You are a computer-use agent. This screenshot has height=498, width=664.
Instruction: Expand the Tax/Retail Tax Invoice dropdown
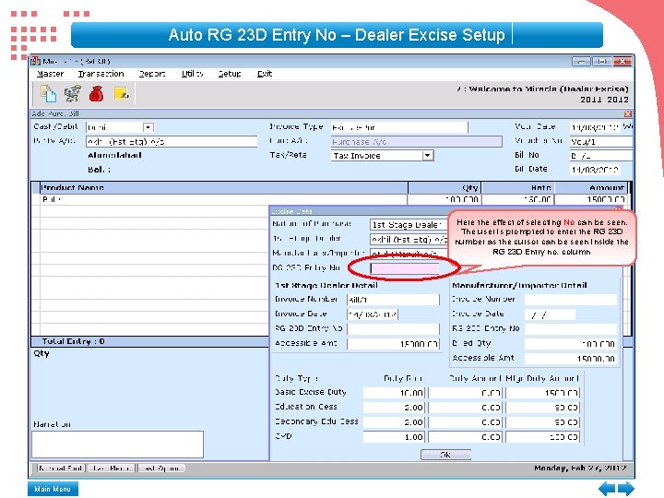point(428,156)
